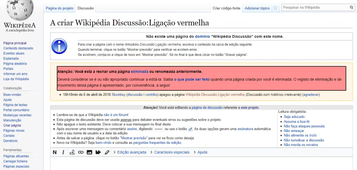The height and width of the screenshot is (170, 357).
Task: Click Criar página in sidebar
Action: [x=12, y=125]
